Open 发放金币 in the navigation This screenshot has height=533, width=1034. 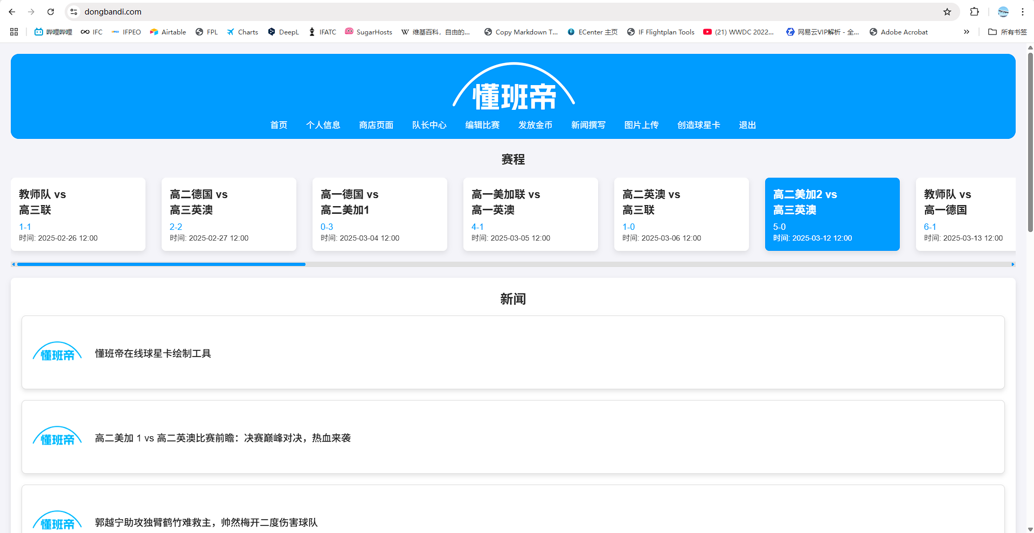[x=536, y=125]
